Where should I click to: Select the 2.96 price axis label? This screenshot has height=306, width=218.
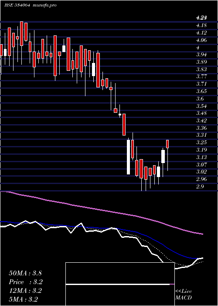(201, 179)
